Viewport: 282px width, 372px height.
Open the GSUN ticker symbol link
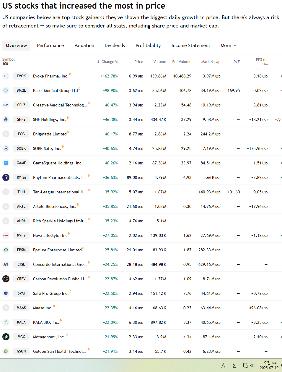[21, 351]
